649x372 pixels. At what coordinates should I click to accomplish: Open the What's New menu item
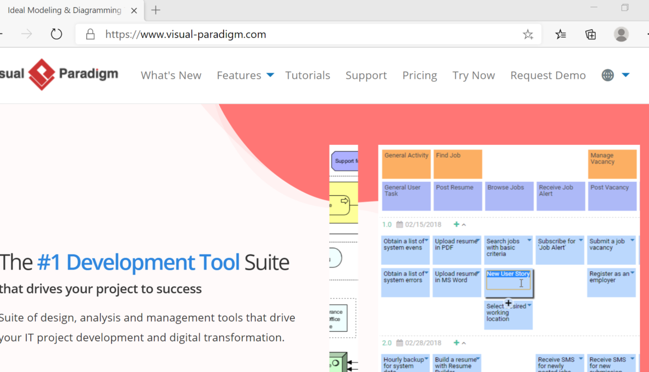coord(171,76)
